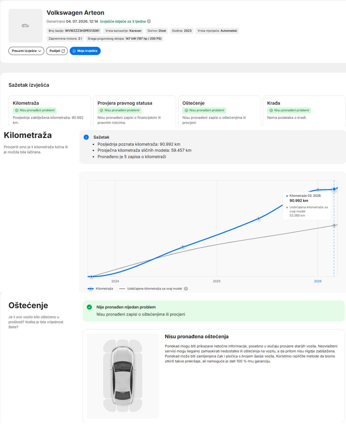Click the Sažetak izvješća heading
Image resolution: width=346 pixels, height=424 pixels.
(29, 85)
